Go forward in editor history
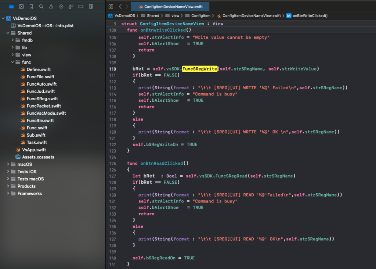Viewport: 376px width, 269px height. tap(127, 7)
